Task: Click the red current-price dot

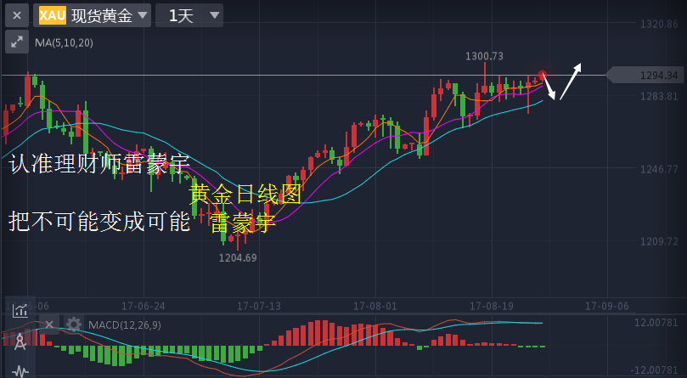Action: pos(542,76)
